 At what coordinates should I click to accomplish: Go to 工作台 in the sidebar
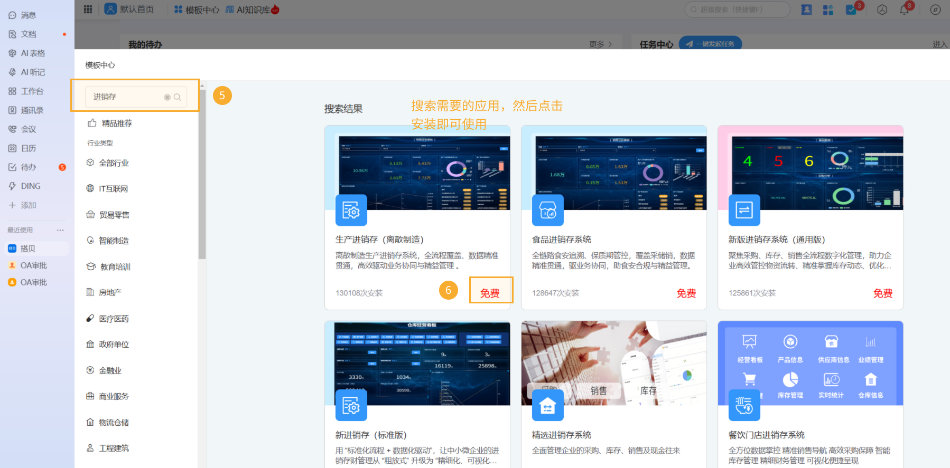pyautogui.click(x=26, y=91)
